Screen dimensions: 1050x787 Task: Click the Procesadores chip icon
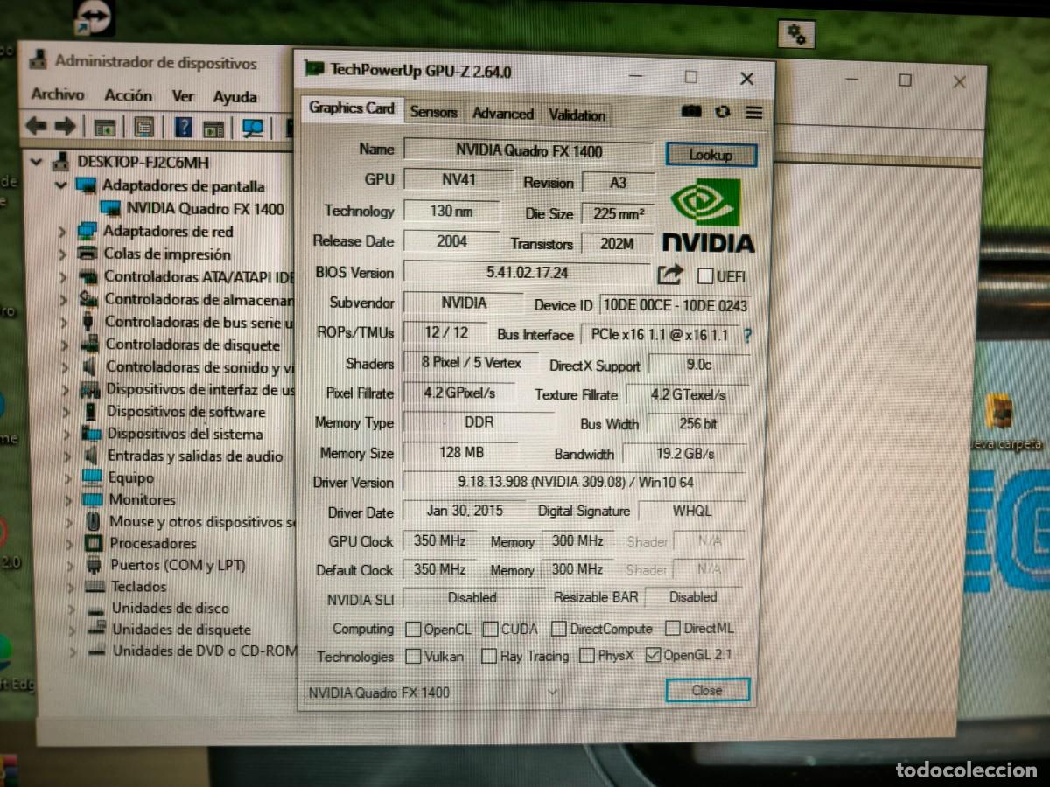coord(93,543)
